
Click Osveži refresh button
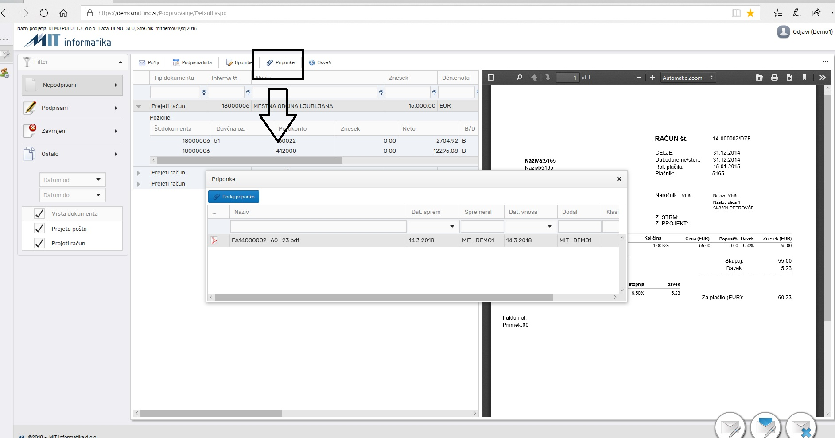pos(320,62)
